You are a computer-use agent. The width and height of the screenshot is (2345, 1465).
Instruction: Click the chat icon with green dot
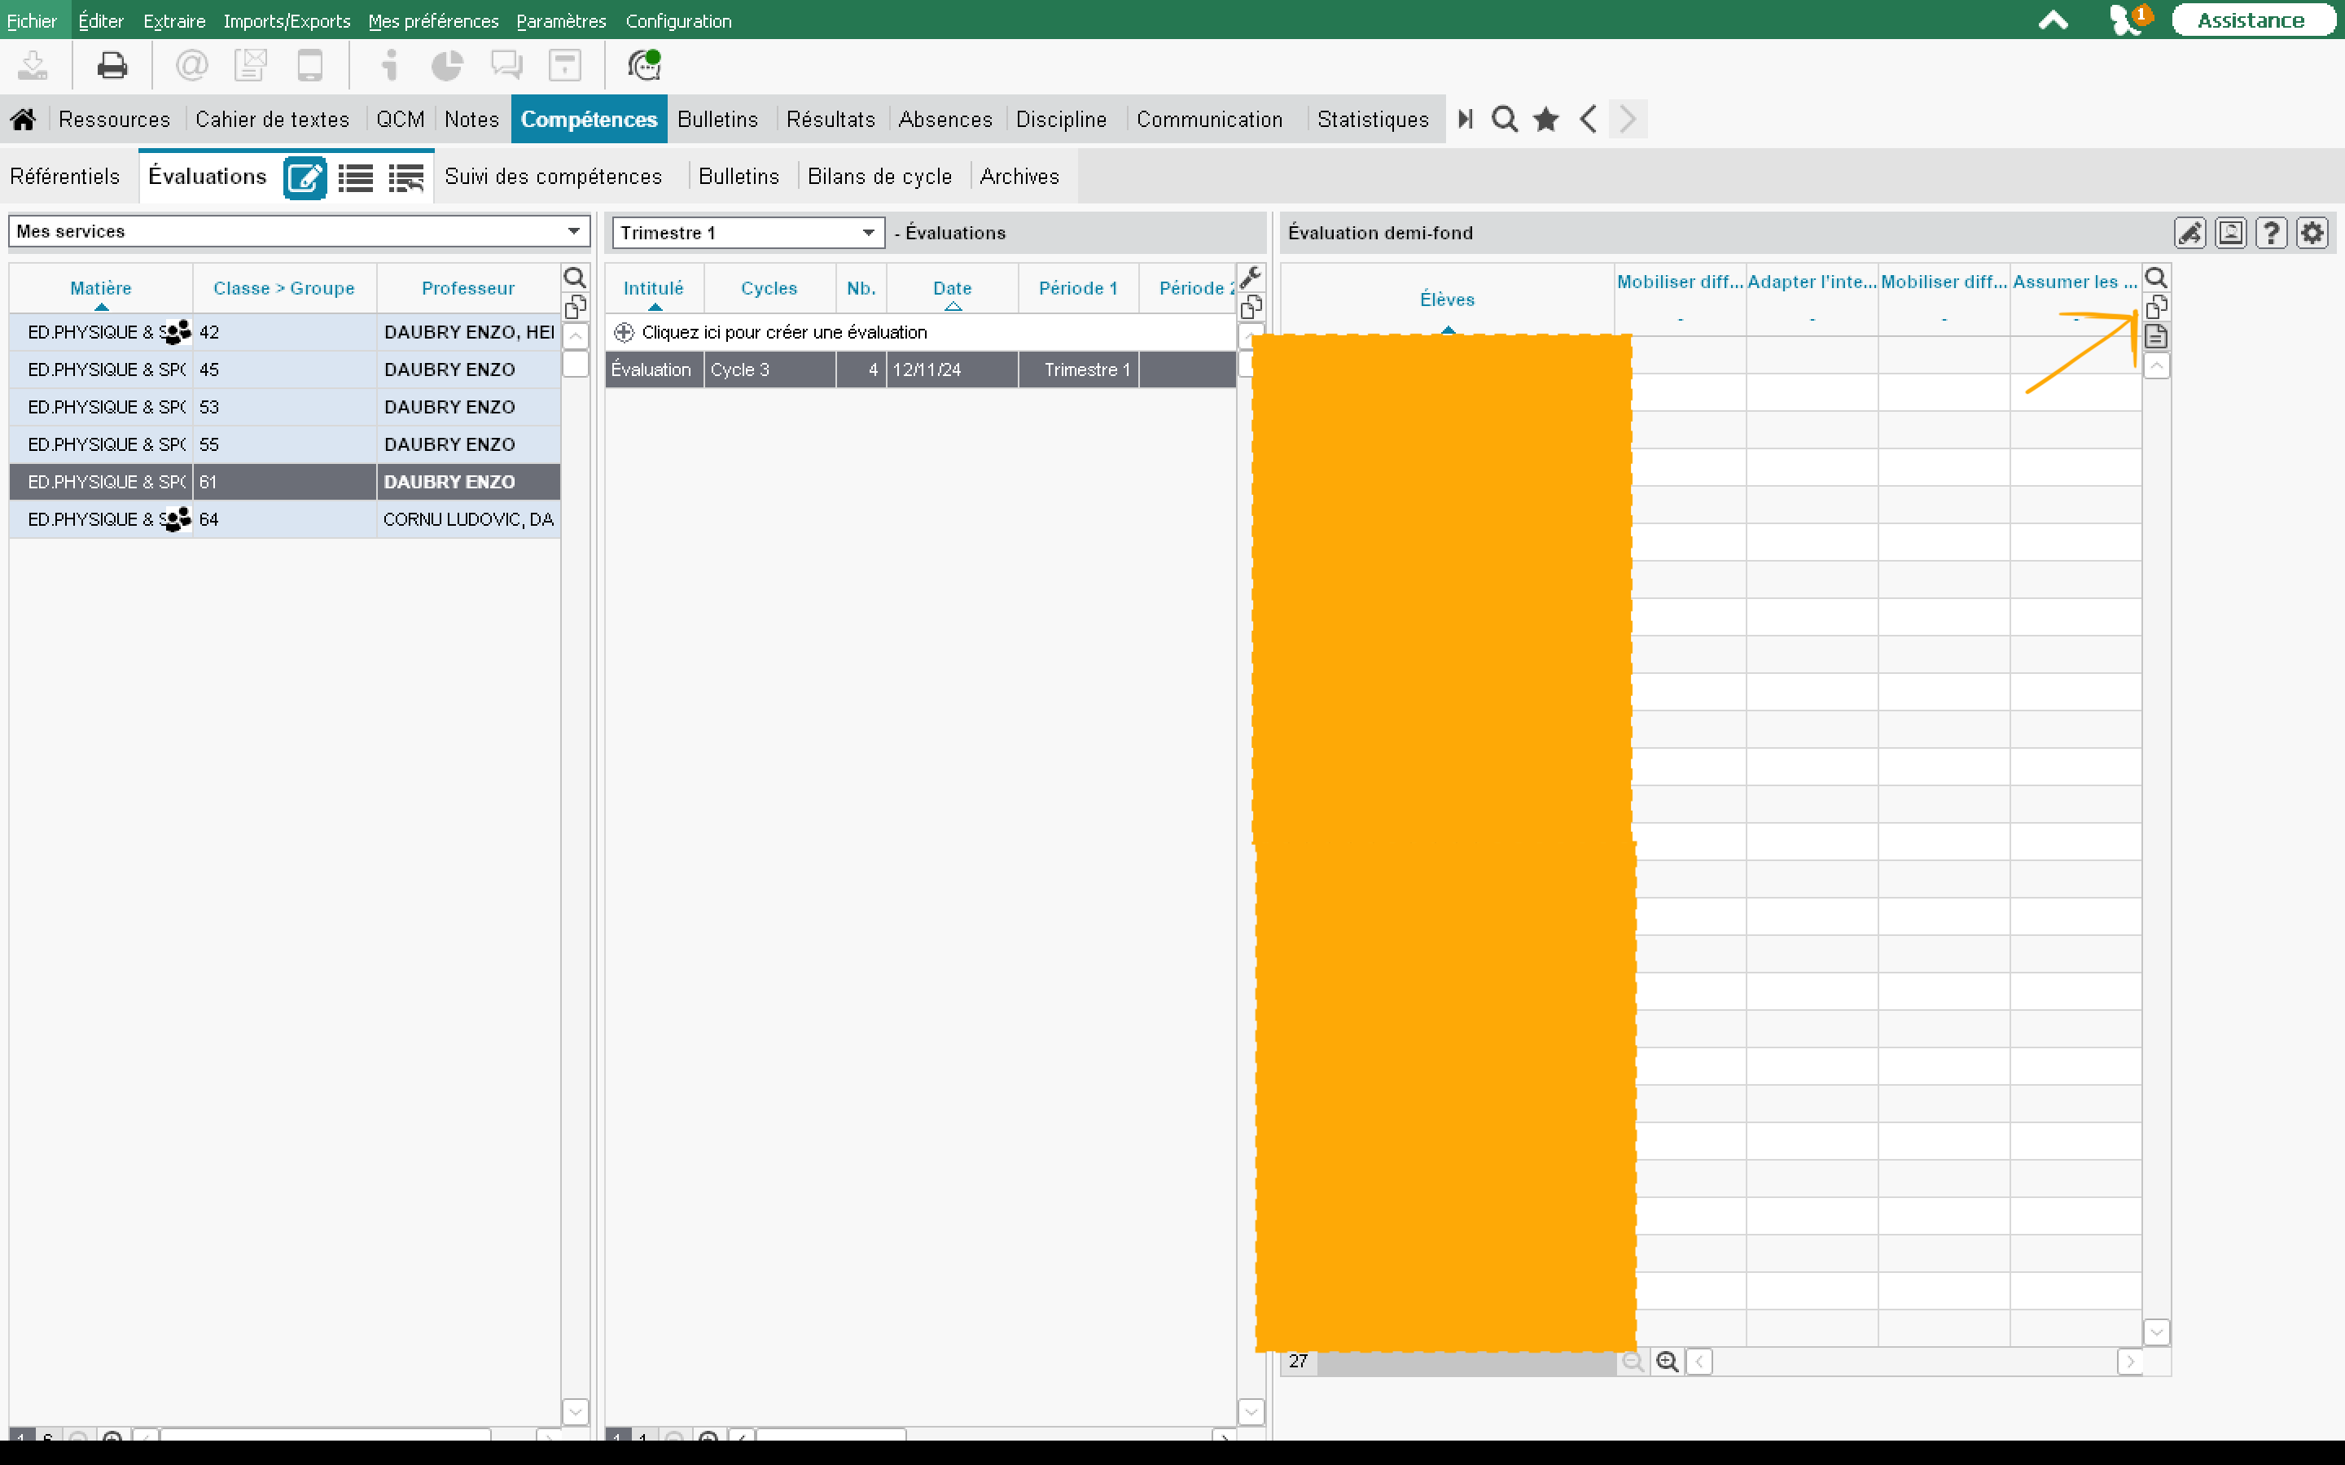pyautogui.click(x=644, y=65)
